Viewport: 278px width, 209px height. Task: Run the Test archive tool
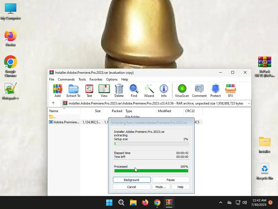click(89, 91)
